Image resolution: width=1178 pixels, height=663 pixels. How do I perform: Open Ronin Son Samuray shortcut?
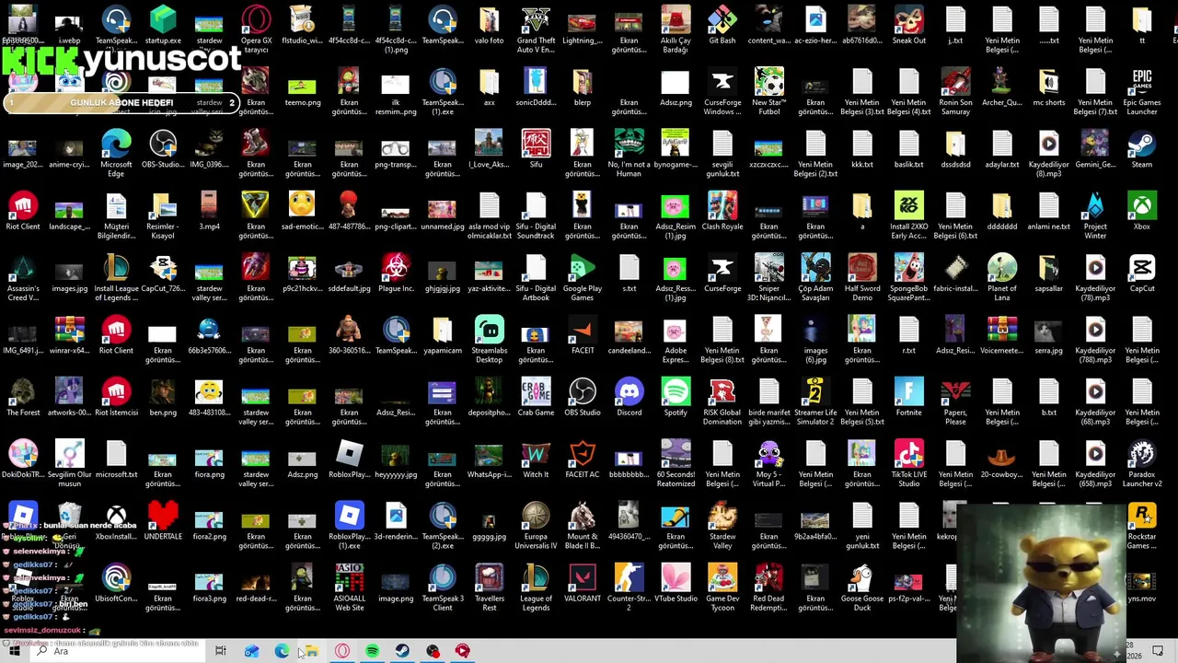tap(955, 91)
